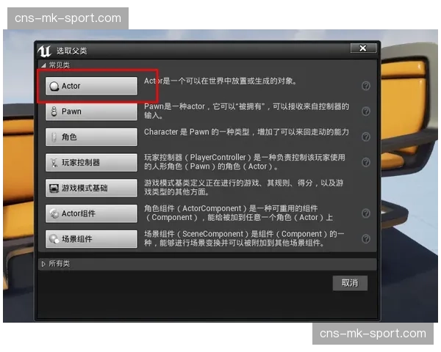This screenshot has height=352, width=441.
Task: Select the Actor组件 class button
Action: point(91,213)
